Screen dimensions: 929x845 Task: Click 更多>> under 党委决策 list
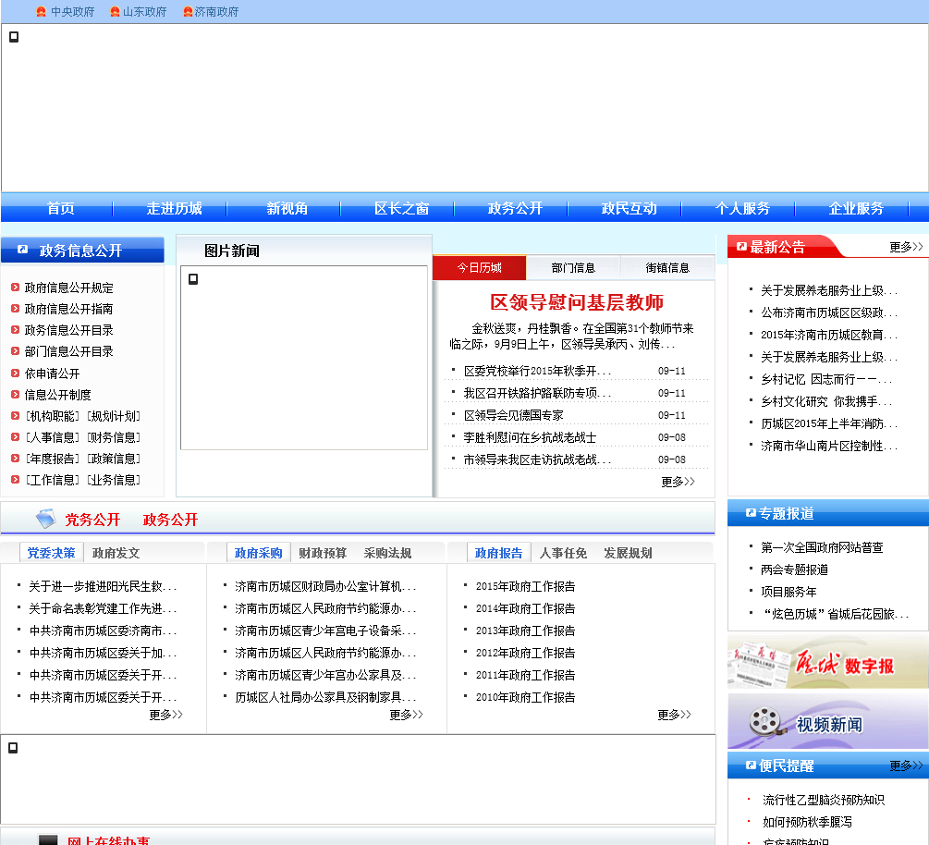pos(165,714)
